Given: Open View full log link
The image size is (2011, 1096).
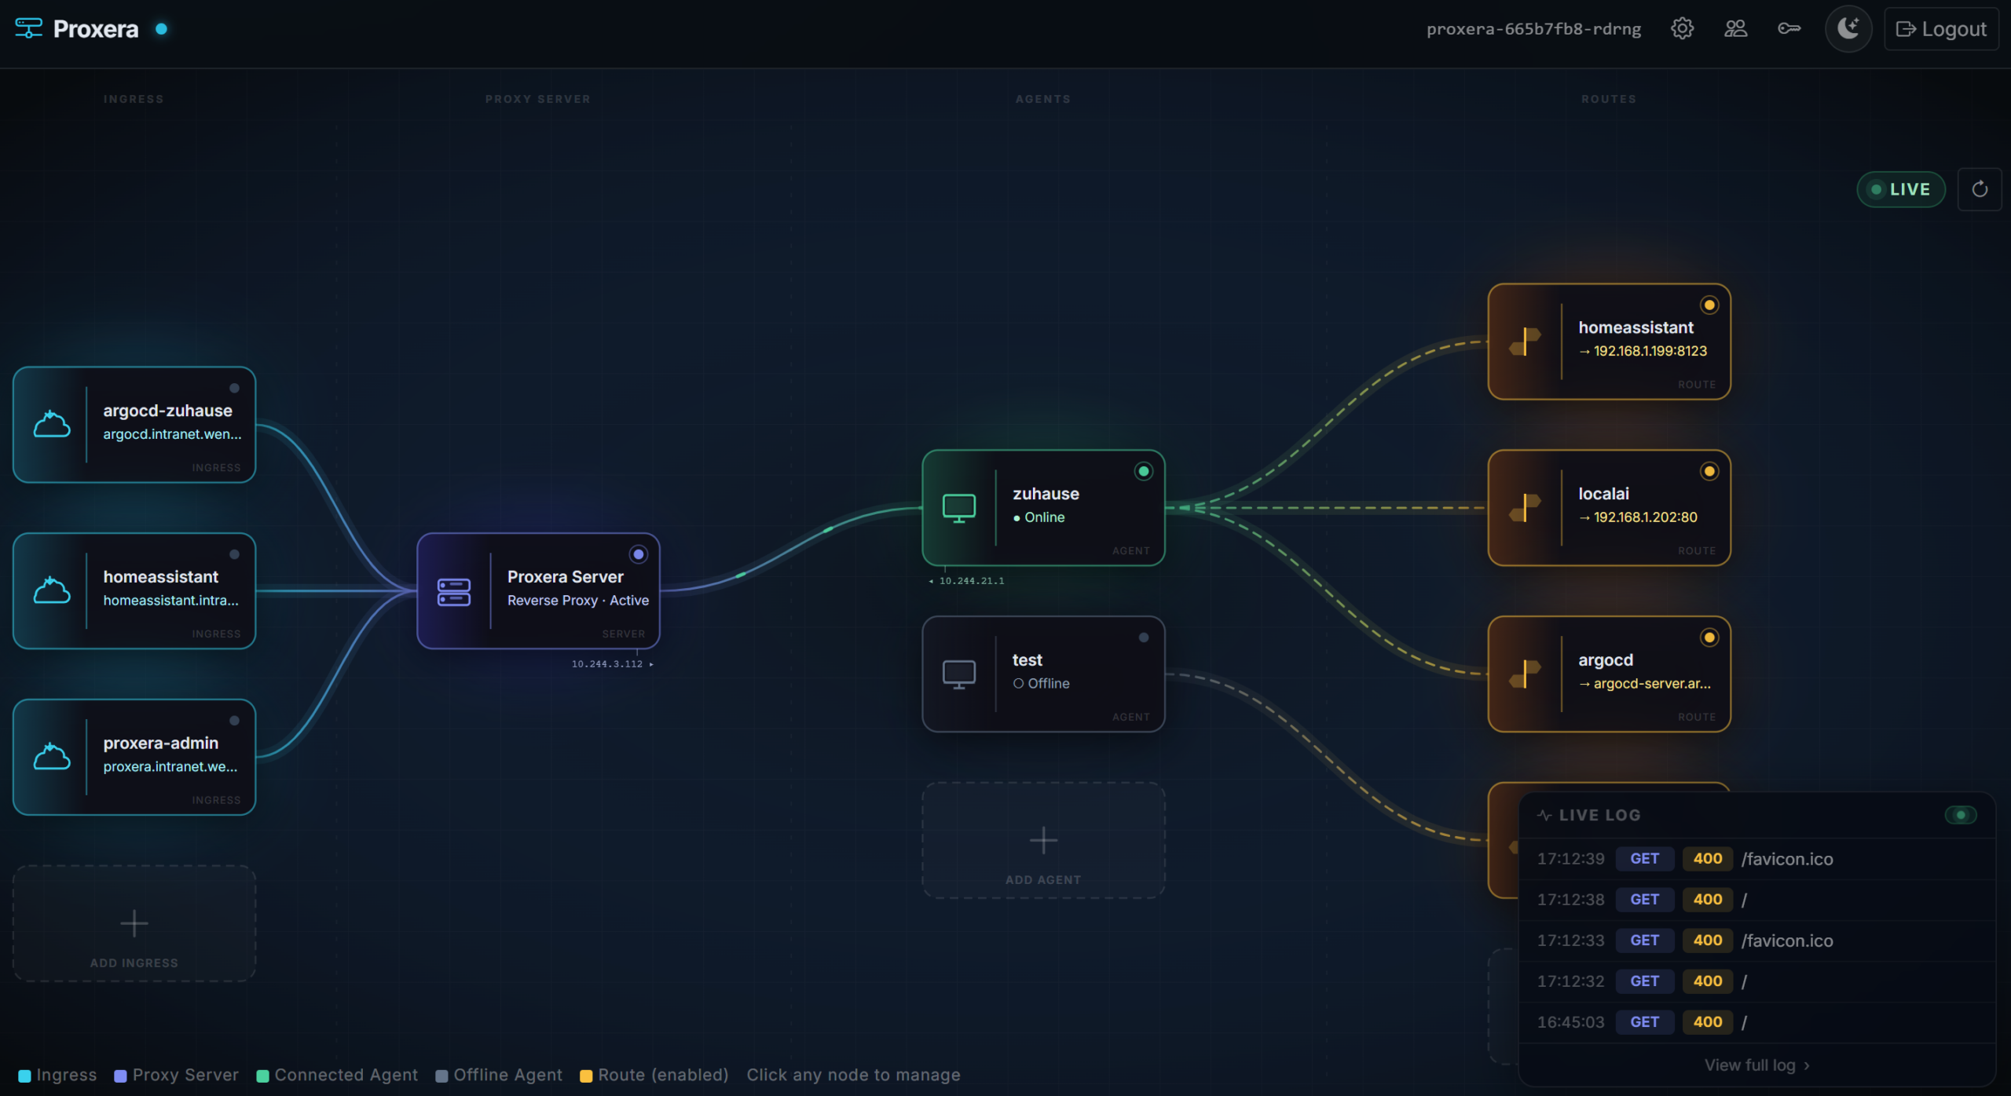Looking at the screenshot, I should pyautogui.click(x=1757, y=1065).
